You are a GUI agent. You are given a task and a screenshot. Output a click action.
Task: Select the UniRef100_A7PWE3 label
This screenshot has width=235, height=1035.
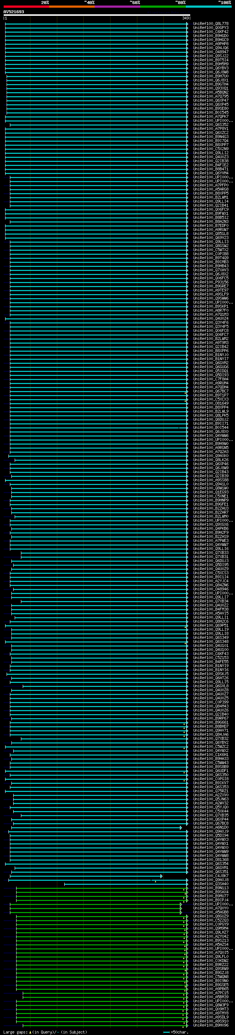(x=211, y=540)
